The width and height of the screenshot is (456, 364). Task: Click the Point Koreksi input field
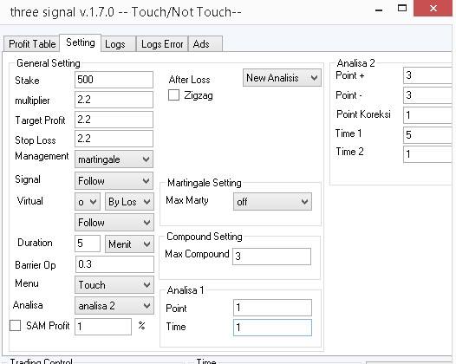427,115
